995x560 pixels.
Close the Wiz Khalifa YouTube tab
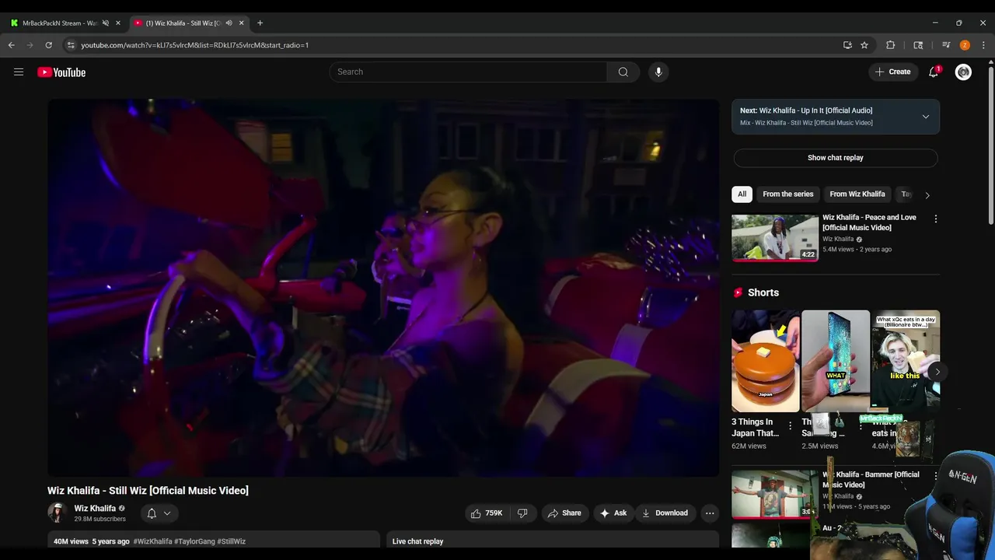[x=241, y=23]
